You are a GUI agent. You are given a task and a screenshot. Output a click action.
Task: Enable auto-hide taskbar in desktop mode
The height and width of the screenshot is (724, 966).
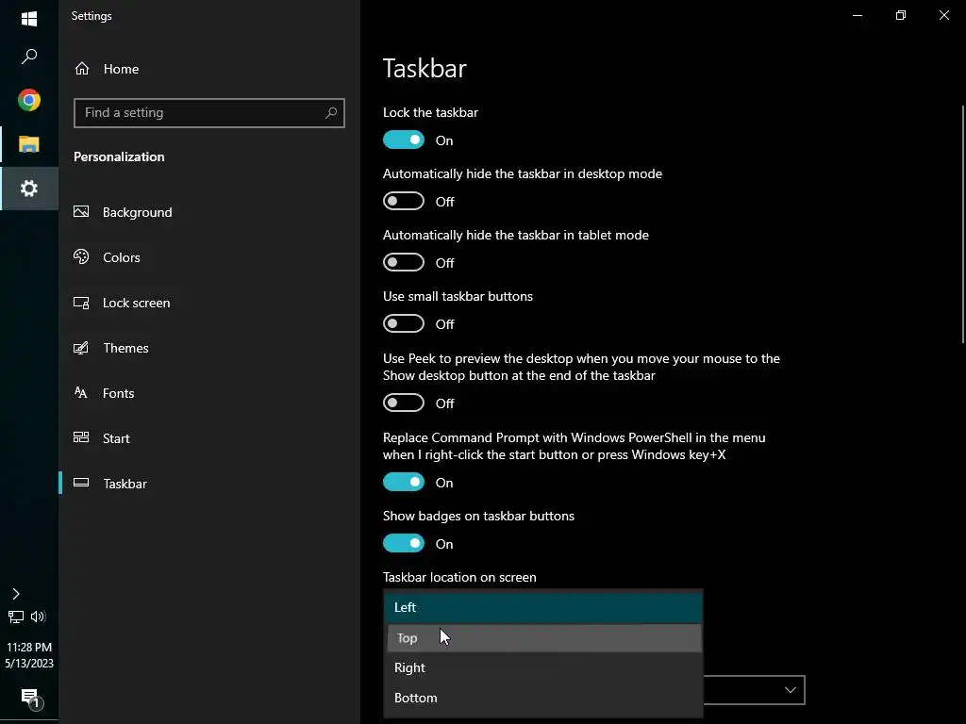(404, 202)
